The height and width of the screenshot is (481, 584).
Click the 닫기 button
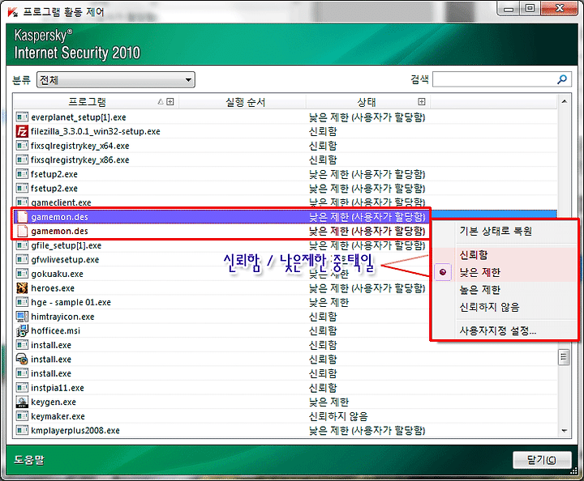(542, 460)
